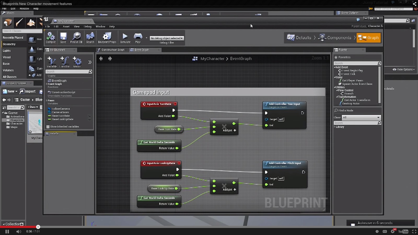This screenshot has height=235, width=418.
Task: Focus the My Blueprint search field
Action: coord(69,72)
